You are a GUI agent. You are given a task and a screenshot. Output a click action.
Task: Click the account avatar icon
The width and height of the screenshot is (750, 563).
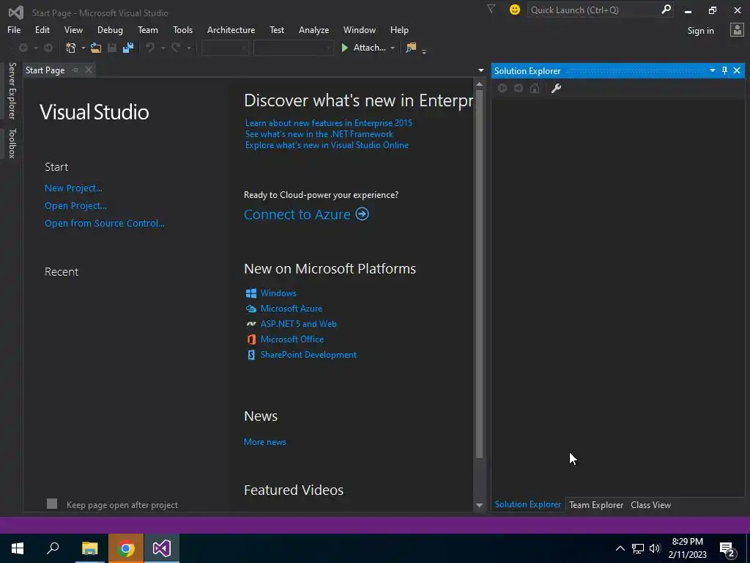[x=737, y=30]
